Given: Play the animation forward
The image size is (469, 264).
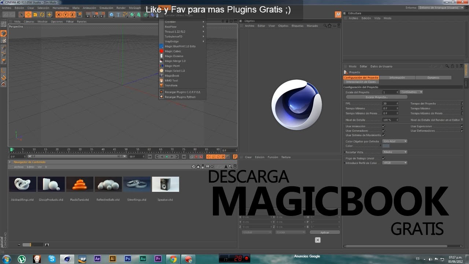Looking at the screenshot, I should click(167, 157).
